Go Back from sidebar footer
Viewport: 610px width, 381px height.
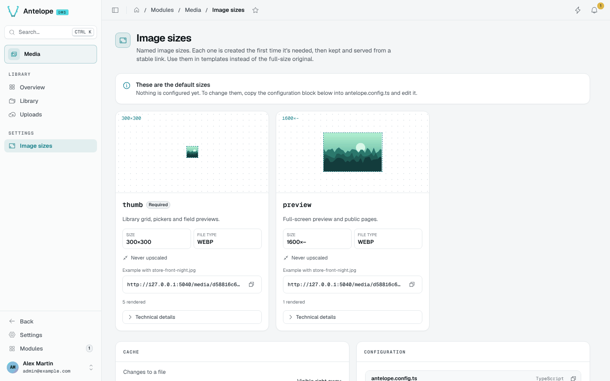[x=50, y=321]
